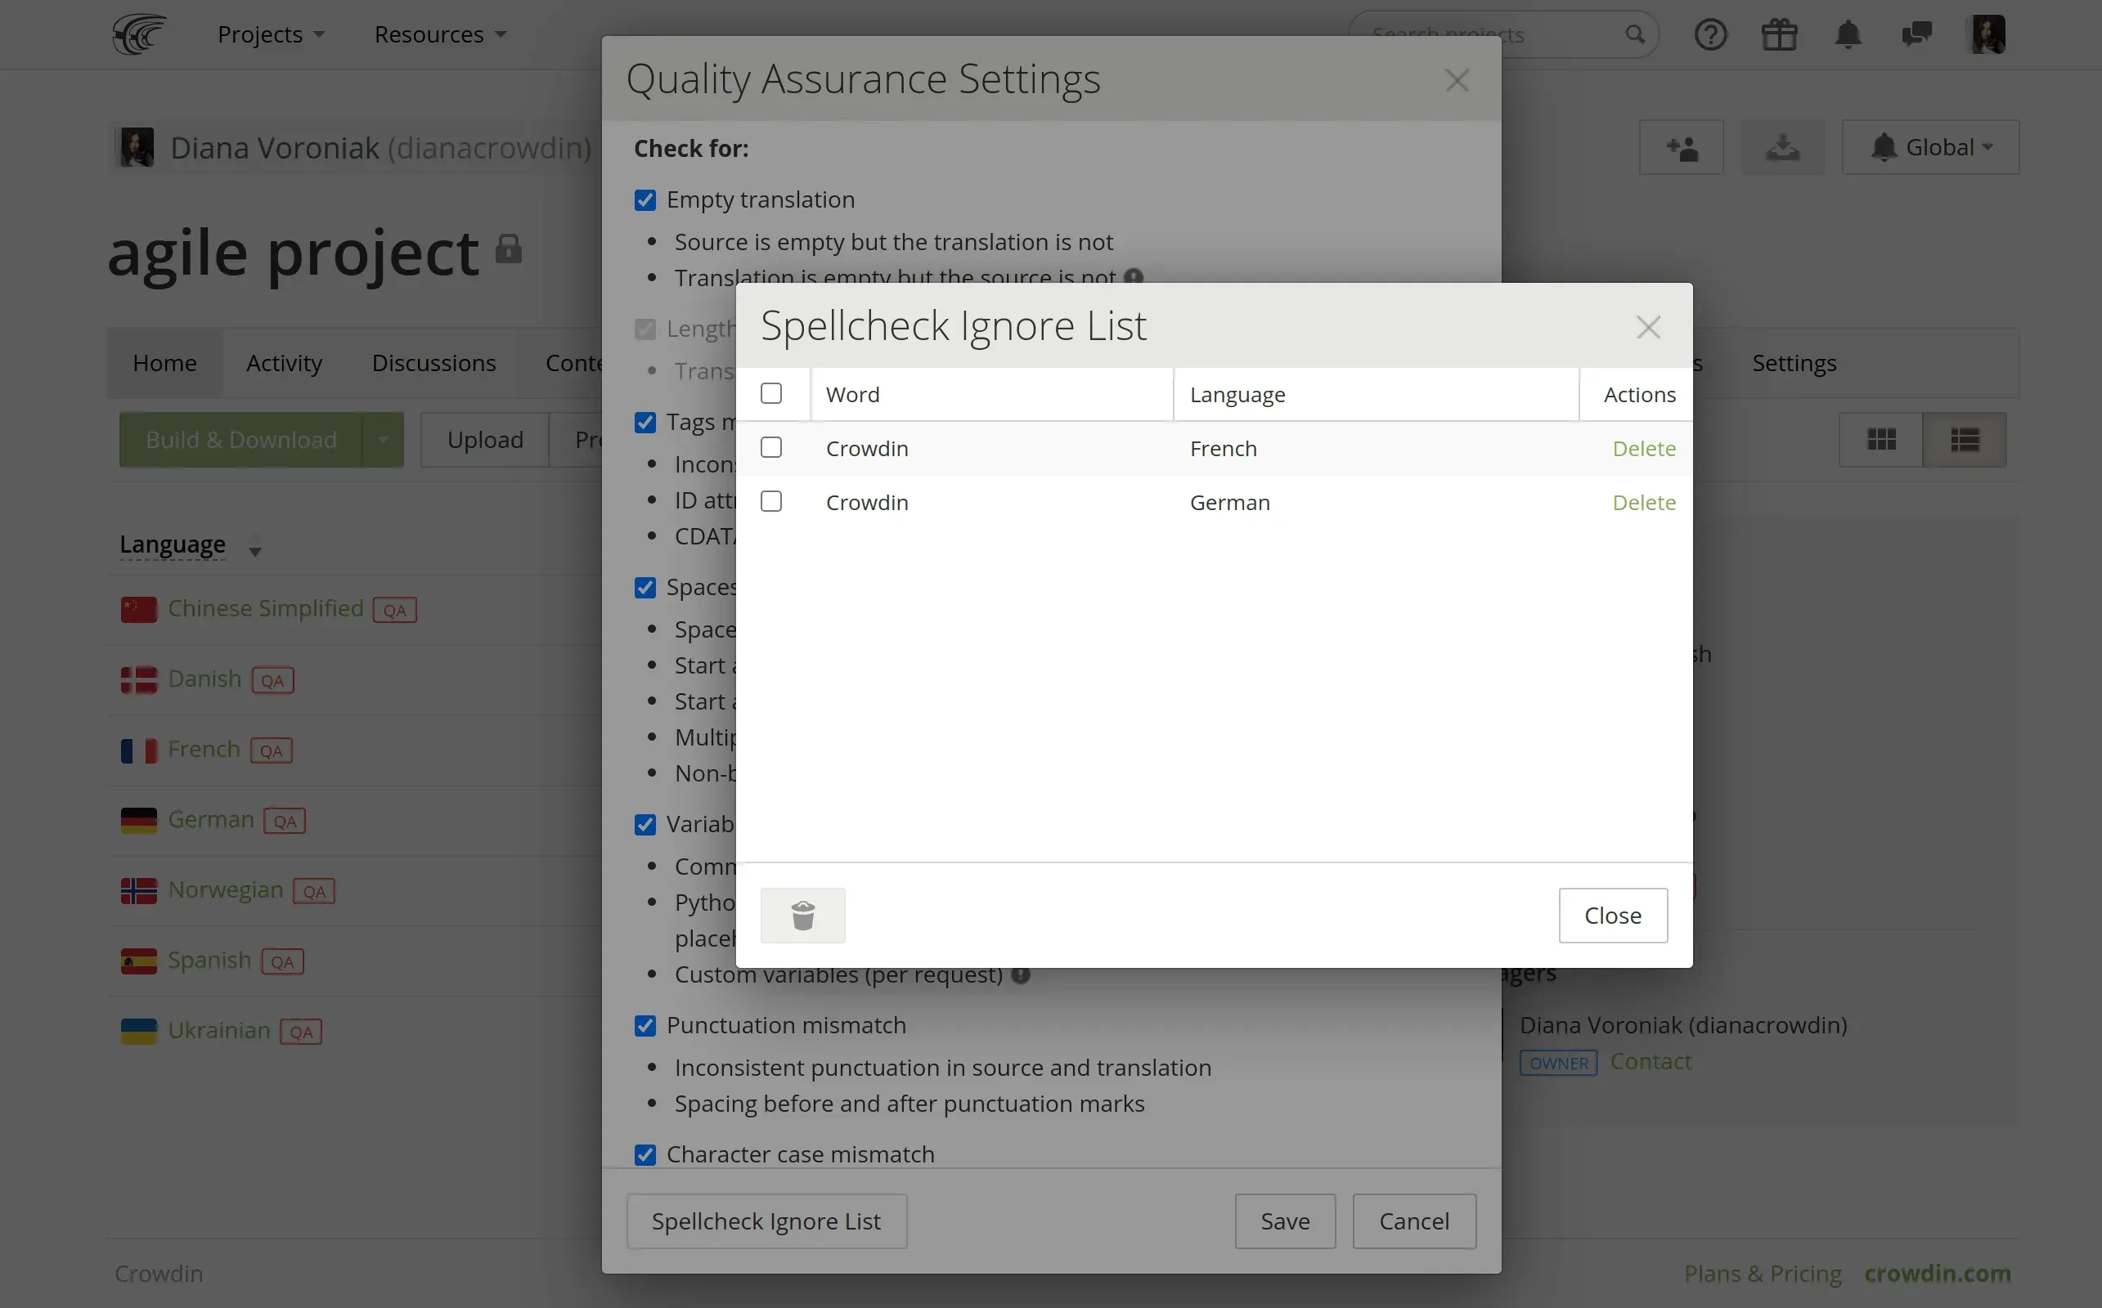Switch to the Activity tab
Viewport: 2102px width, 1308px height.
pos(284,363)
